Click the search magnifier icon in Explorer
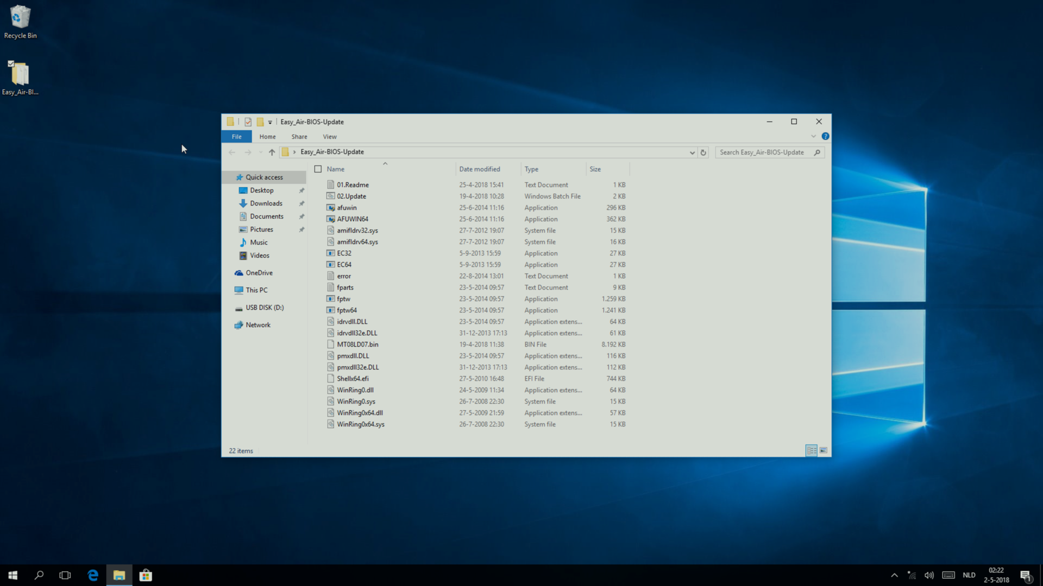Image resolution: width=1043 pixels, height=586 pixels. click(x=817, y=152)
